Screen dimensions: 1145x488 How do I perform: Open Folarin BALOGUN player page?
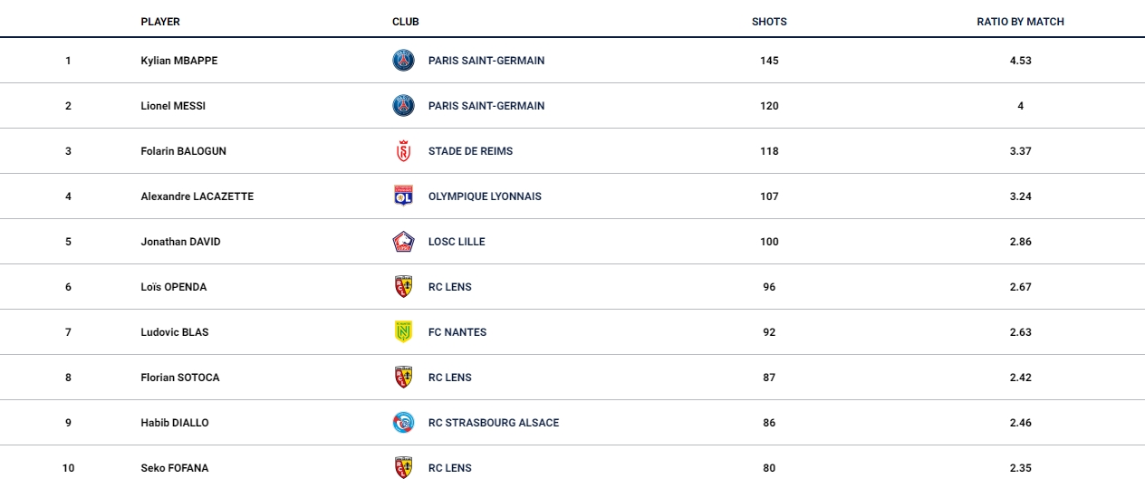pyautogui.click(x=184, y=151)
